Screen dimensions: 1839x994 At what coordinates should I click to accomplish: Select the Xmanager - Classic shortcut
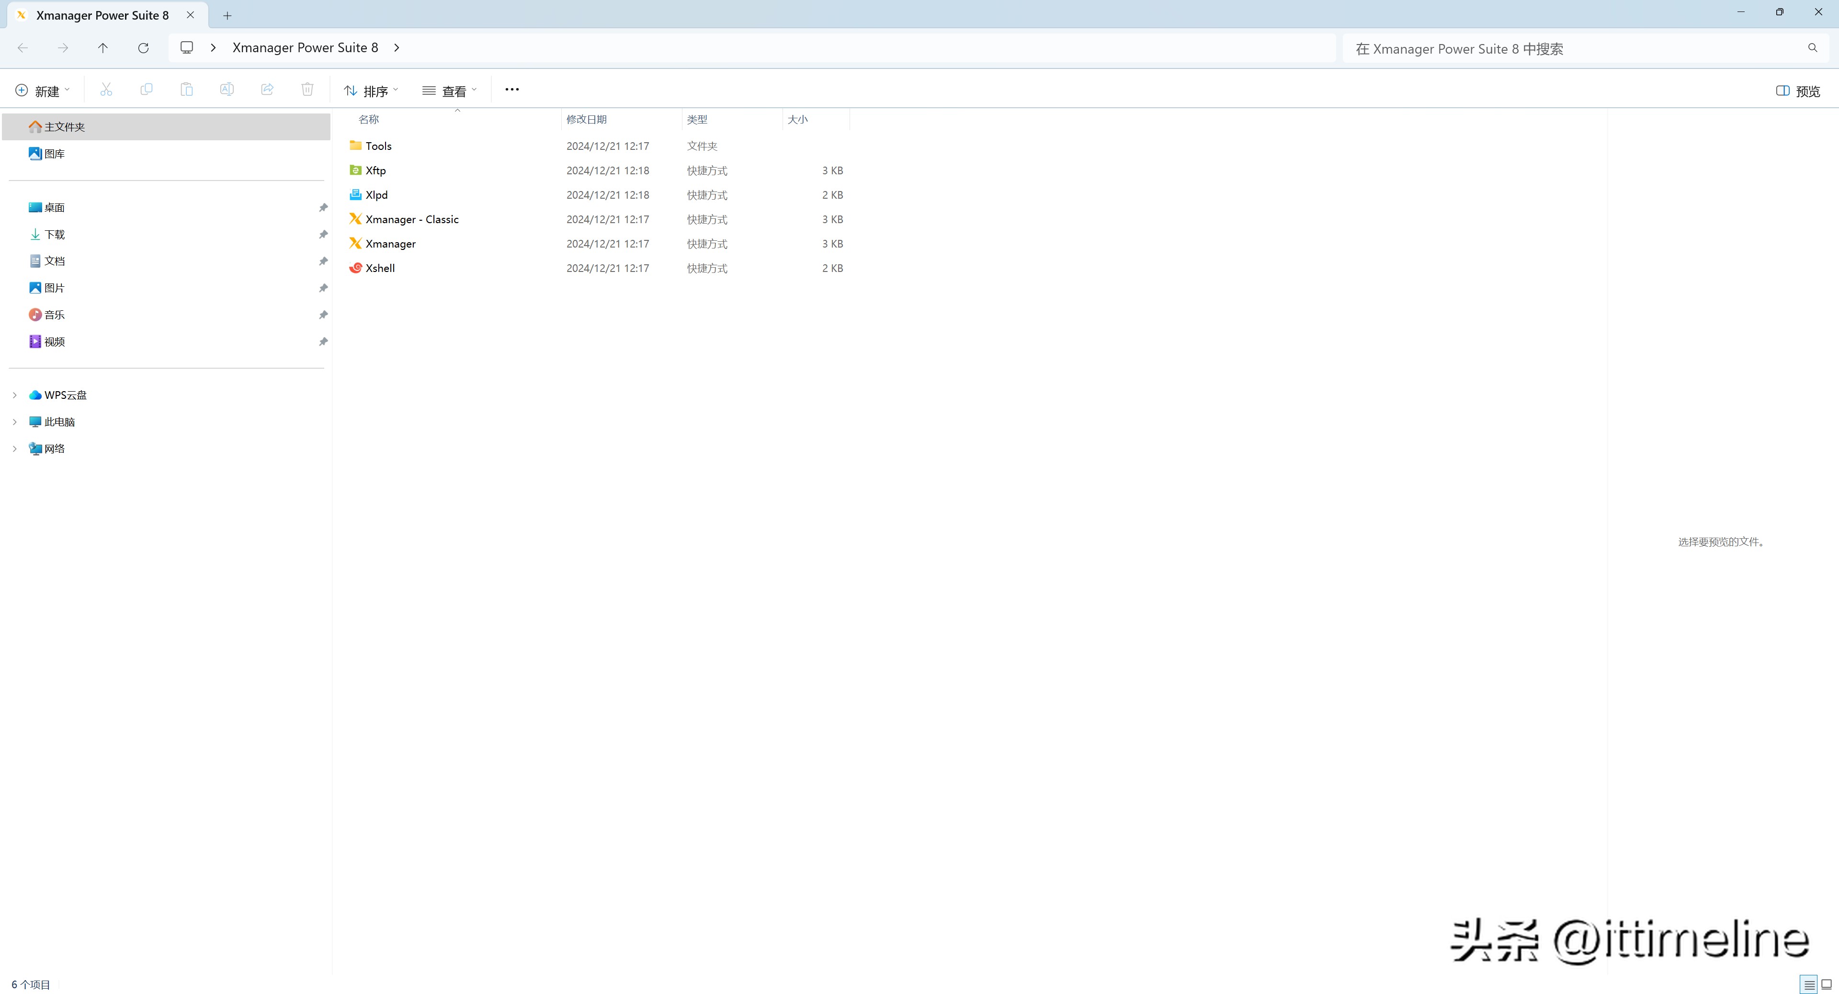[411, 219]
